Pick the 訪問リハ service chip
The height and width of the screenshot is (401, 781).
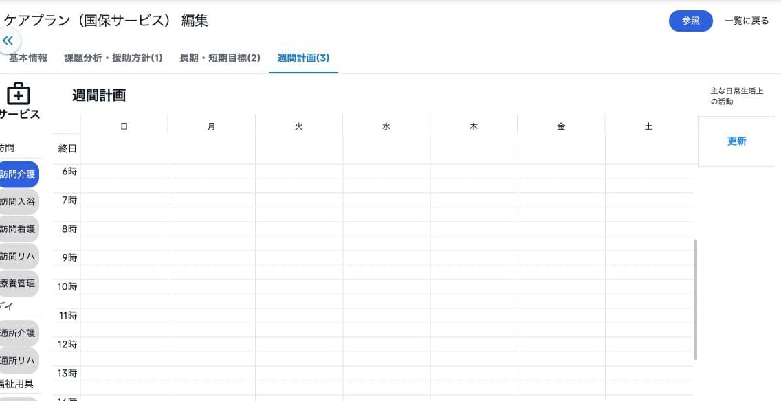pyautogui.click(x=19, y=257)
